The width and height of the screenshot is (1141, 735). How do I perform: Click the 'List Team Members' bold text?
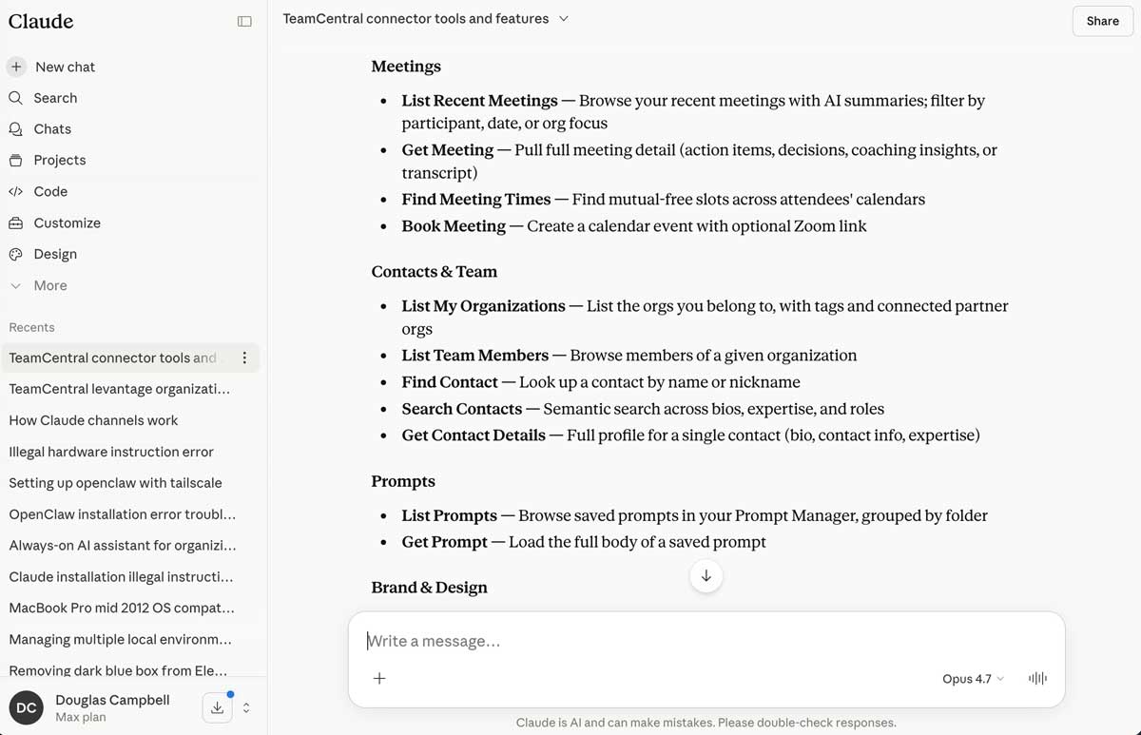click(x=474, y=356)
